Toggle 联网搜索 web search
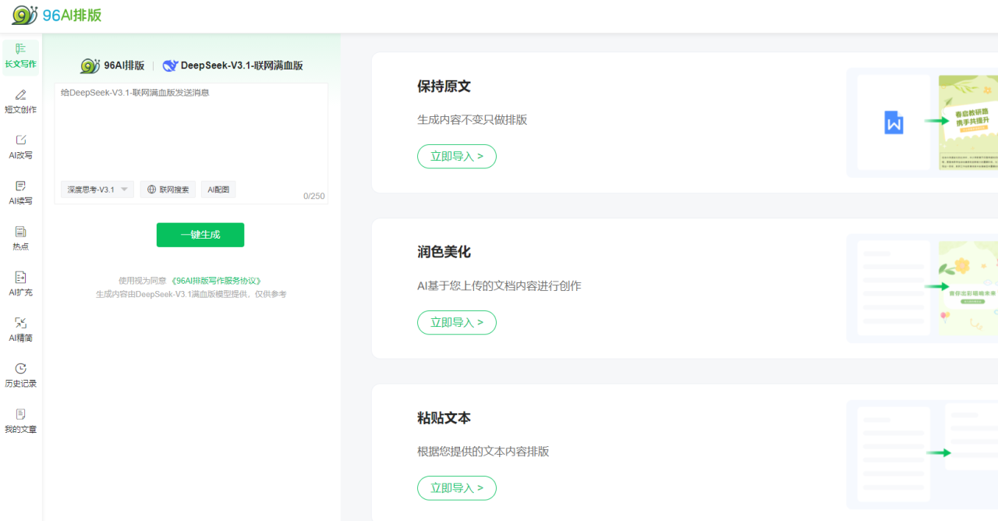The height and width of the screenshot is (521, 998). [168, 190]
